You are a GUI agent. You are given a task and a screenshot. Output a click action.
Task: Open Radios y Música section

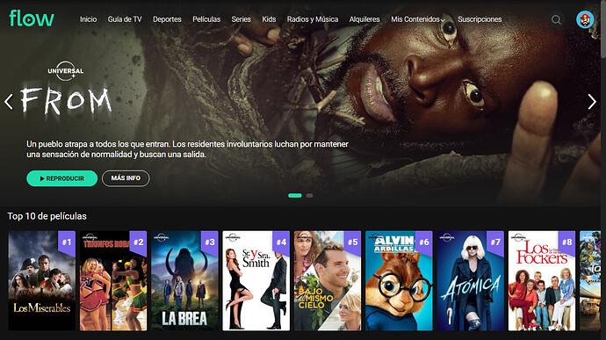tap(313, 19)
